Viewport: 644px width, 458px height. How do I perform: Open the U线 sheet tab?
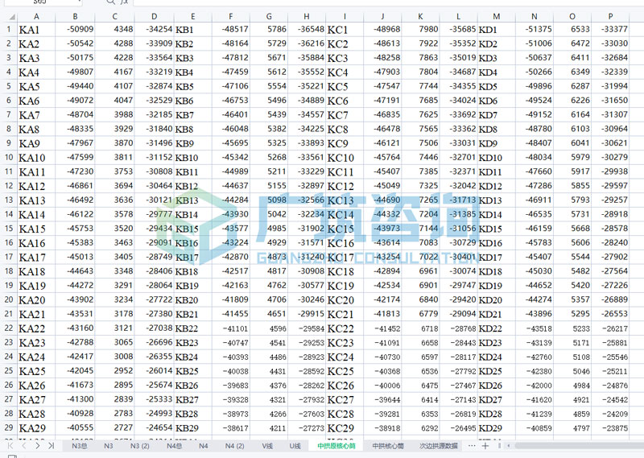tap(295, 446)
